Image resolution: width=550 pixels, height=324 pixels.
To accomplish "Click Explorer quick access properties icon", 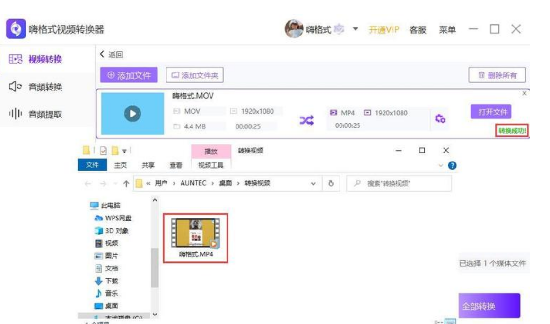I will click(x=103, y=151).
